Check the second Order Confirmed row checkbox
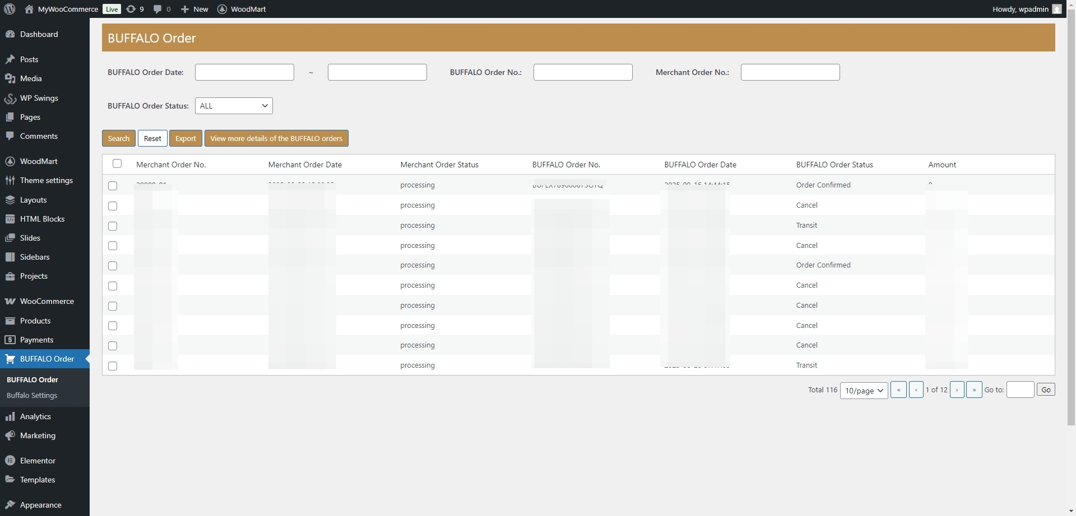The height and width of the screenshot is (516, 1076). [x=113, y=266]
